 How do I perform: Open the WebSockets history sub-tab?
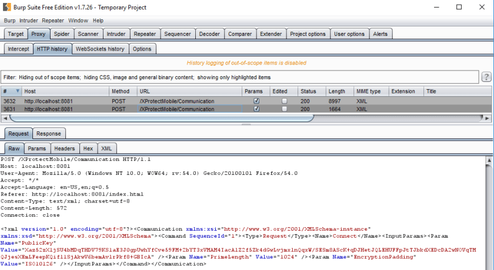click(99, 49)
